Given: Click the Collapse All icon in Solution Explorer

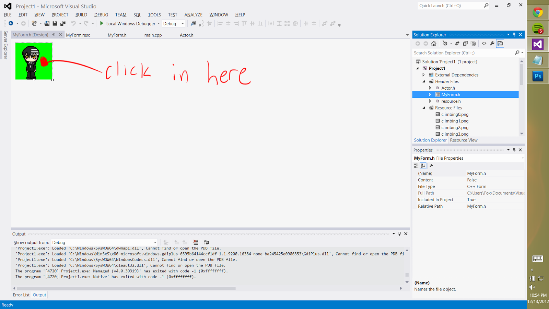Looking at the screenshot, I should (x=465, y=43).
